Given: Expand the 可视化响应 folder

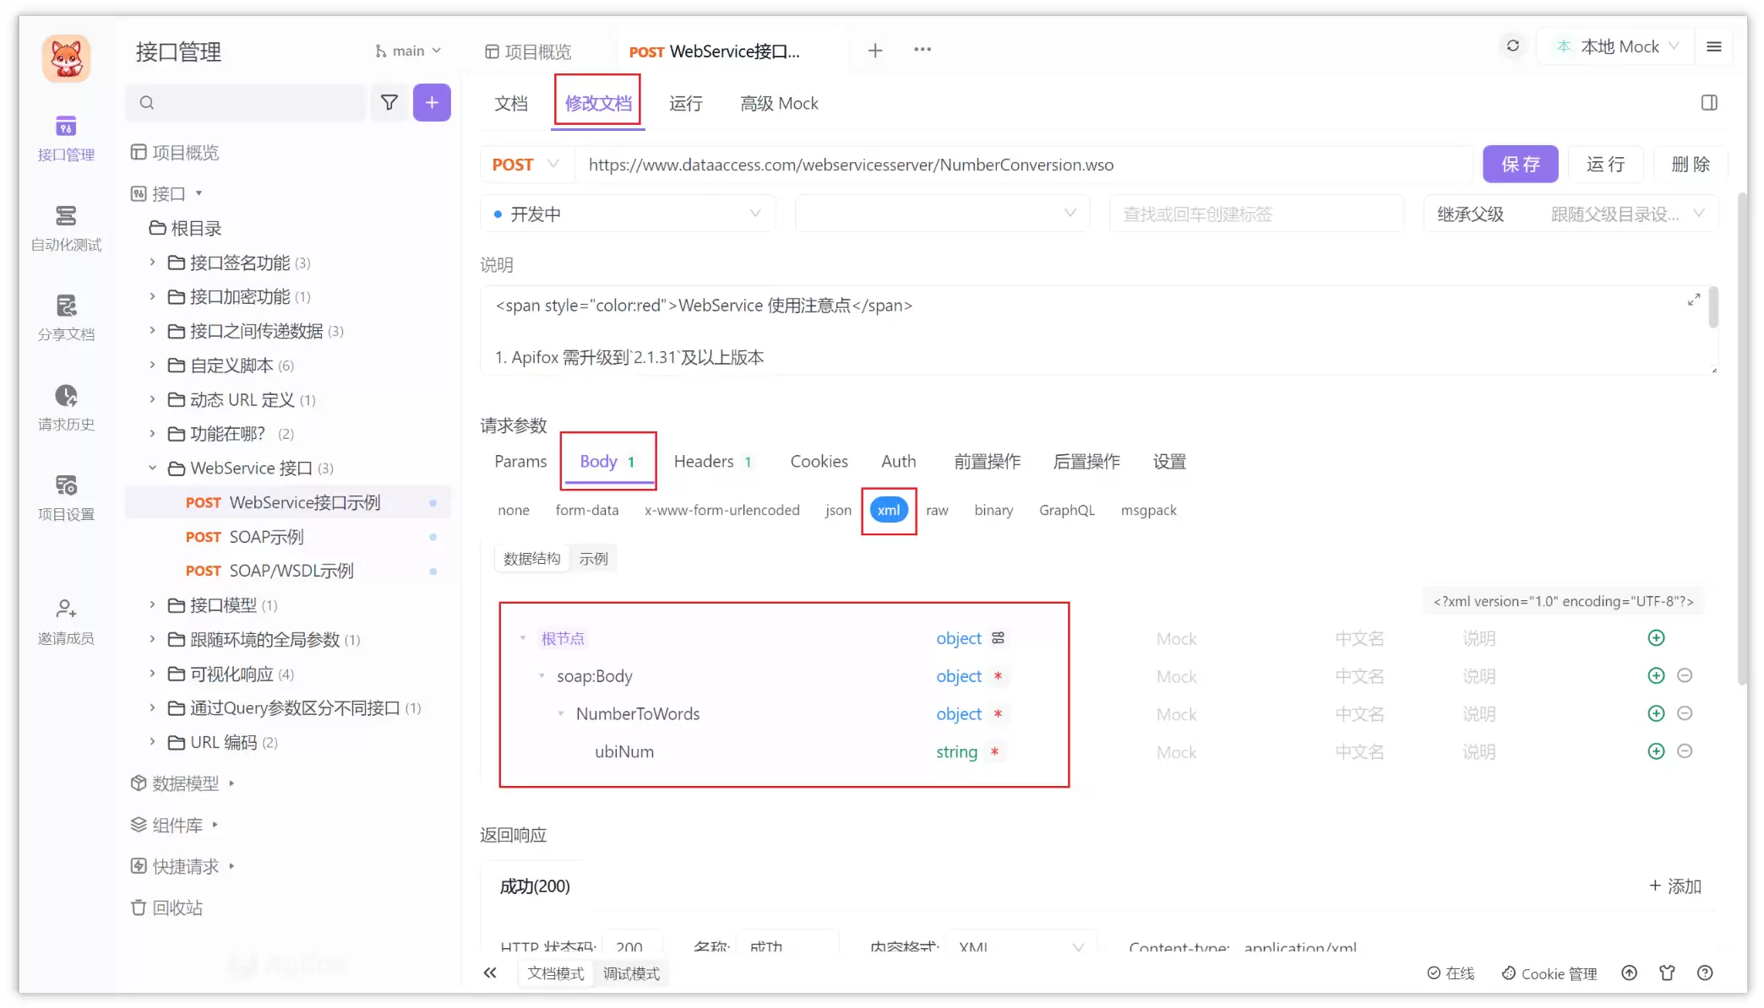Looking at the screenshot, I should (x=152, y=674).
